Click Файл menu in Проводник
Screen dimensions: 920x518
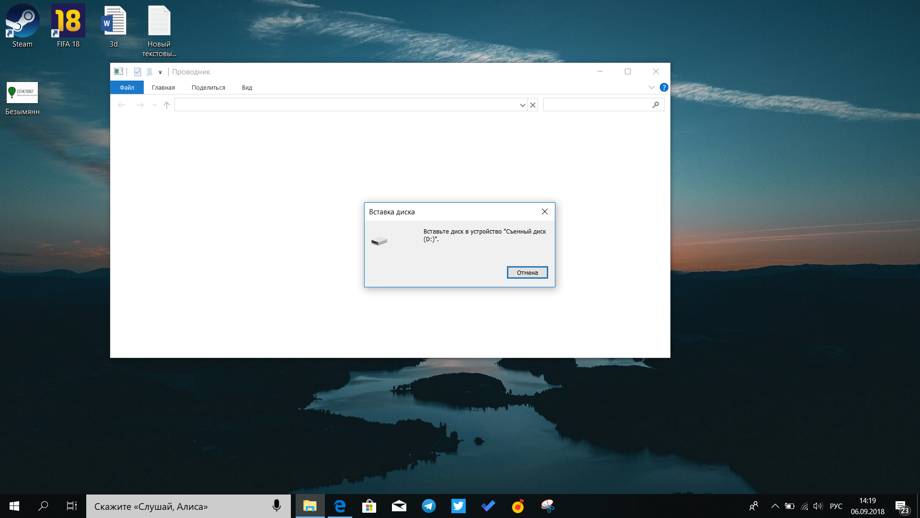pos(126,87)
